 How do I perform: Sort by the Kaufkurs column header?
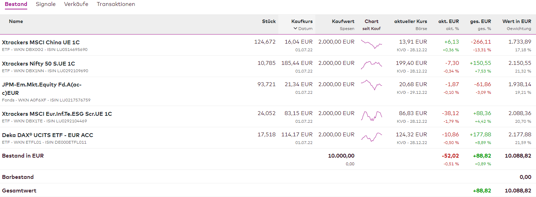[x=302, y=21]
